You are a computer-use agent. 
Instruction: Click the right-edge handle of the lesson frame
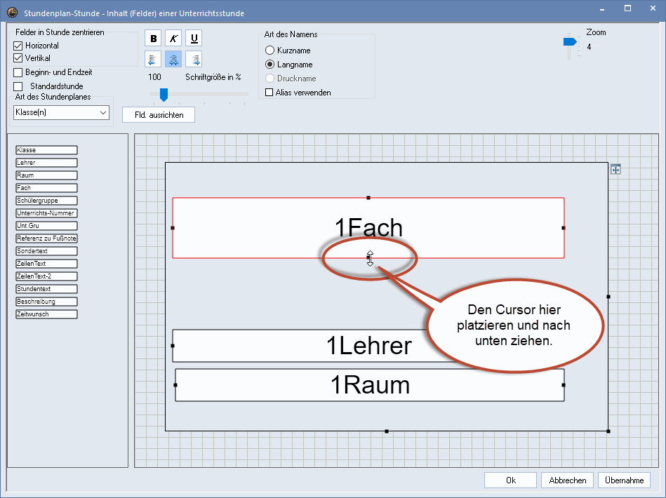pos(608,297)
